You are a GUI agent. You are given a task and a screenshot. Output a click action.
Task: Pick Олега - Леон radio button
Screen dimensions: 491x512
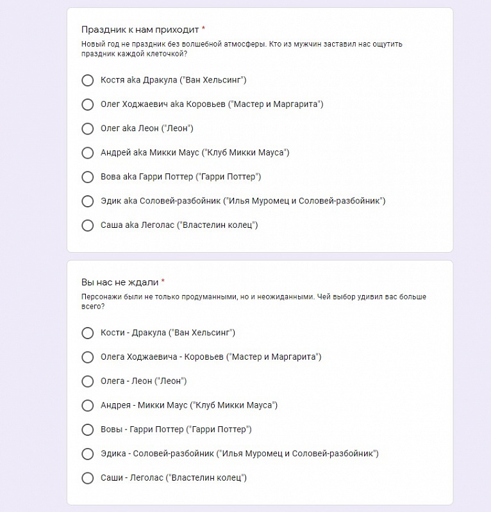[87, 381]
